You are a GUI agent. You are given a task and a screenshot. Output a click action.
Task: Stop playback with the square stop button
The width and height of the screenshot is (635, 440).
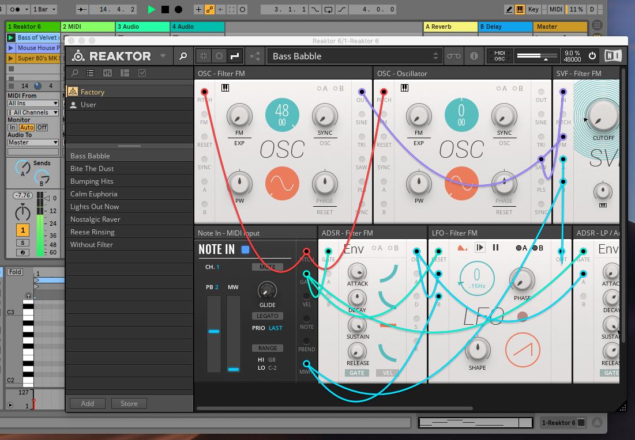[165, 9]
